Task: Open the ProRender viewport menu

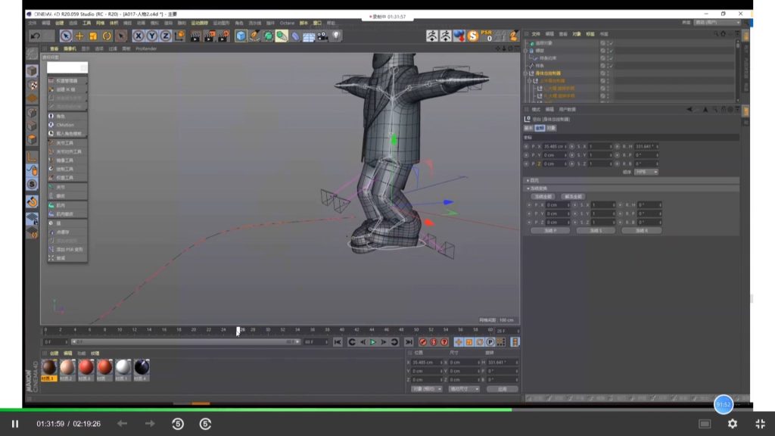Action: [146, 48]
